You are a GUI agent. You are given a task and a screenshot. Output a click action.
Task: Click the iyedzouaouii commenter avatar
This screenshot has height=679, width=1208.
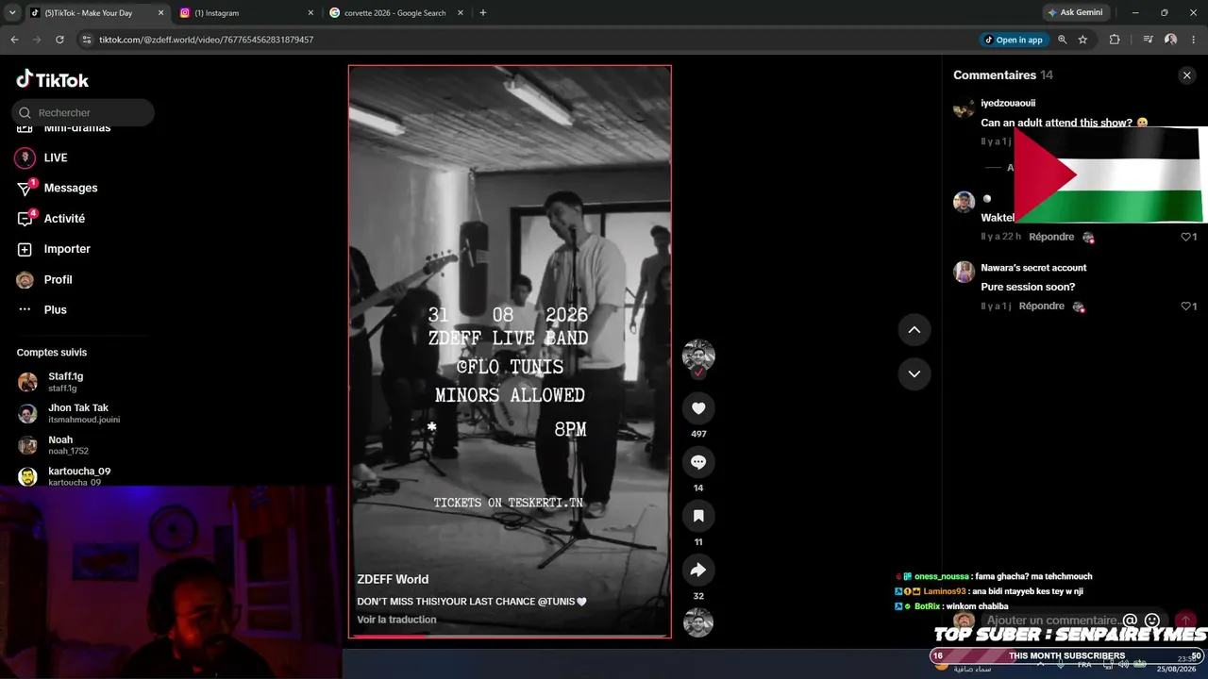tap(964, 108)
